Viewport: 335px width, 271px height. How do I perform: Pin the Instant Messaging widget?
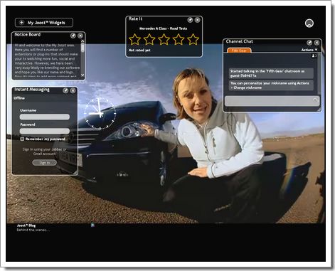[x=65, y=90]
